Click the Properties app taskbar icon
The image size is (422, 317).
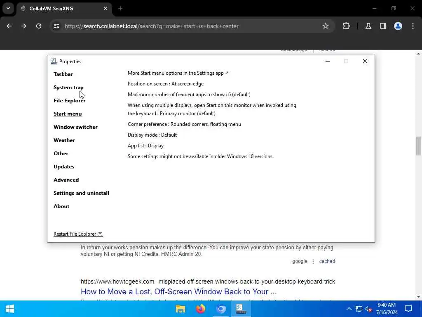241,309
